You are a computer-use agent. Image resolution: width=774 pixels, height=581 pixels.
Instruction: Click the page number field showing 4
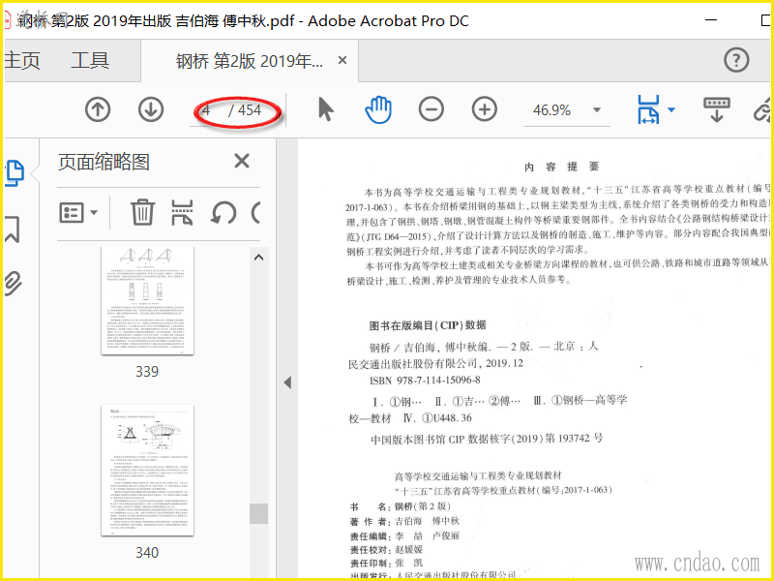(x=206, y=110)
